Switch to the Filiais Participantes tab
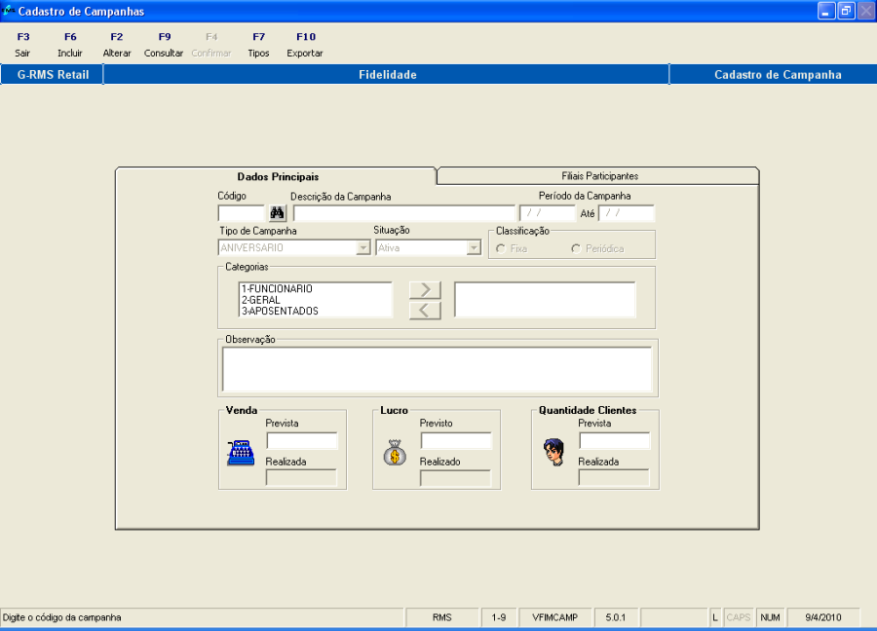The image size is (877, 631). [599, 176]
